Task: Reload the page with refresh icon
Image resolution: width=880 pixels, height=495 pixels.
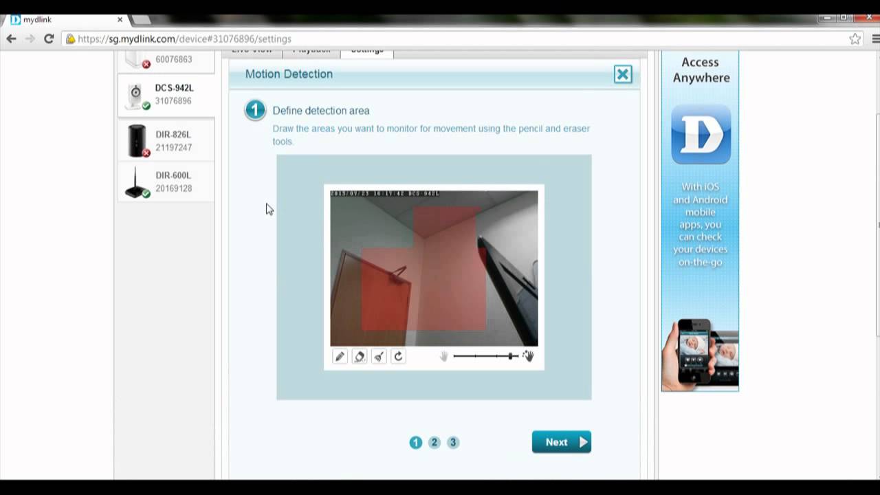Action: [49, 39]
